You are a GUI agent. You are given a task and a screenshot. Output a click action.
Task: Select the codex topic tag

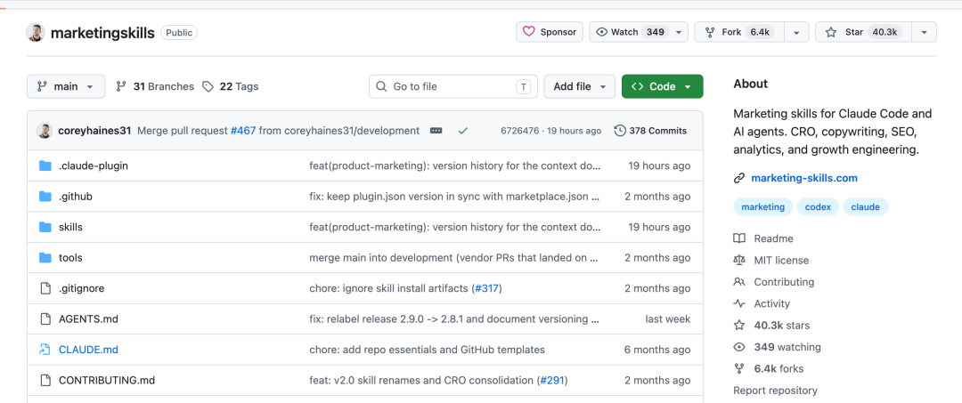click(x=818, y=207)
